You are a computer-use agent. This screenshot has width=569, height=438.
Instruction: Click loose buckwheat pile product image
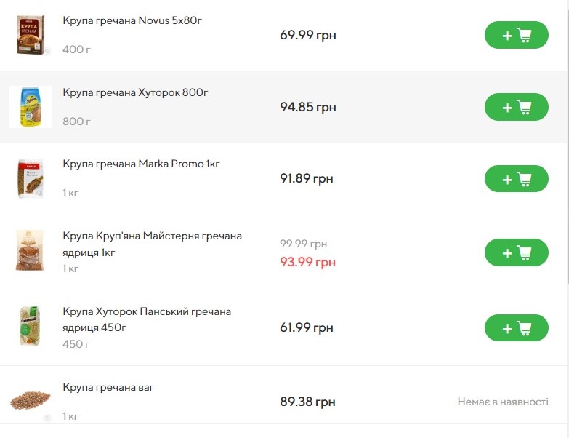[31, 399]
